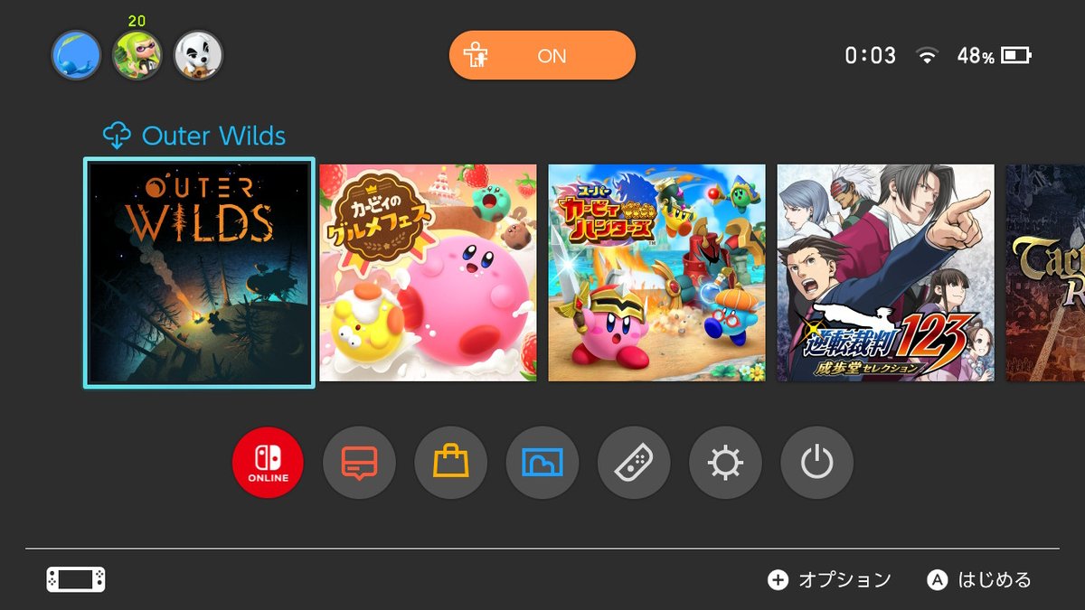Select the blue whale user avatar
The height and width of the screenshot is (610, 1085).
coord(76,55)
